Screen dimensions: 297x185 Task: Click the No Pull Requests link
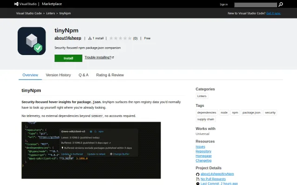pos(213,179)
